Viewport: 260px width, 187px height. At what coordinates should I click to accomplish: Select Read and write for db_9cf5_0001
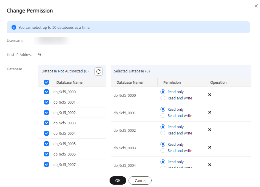163,115
